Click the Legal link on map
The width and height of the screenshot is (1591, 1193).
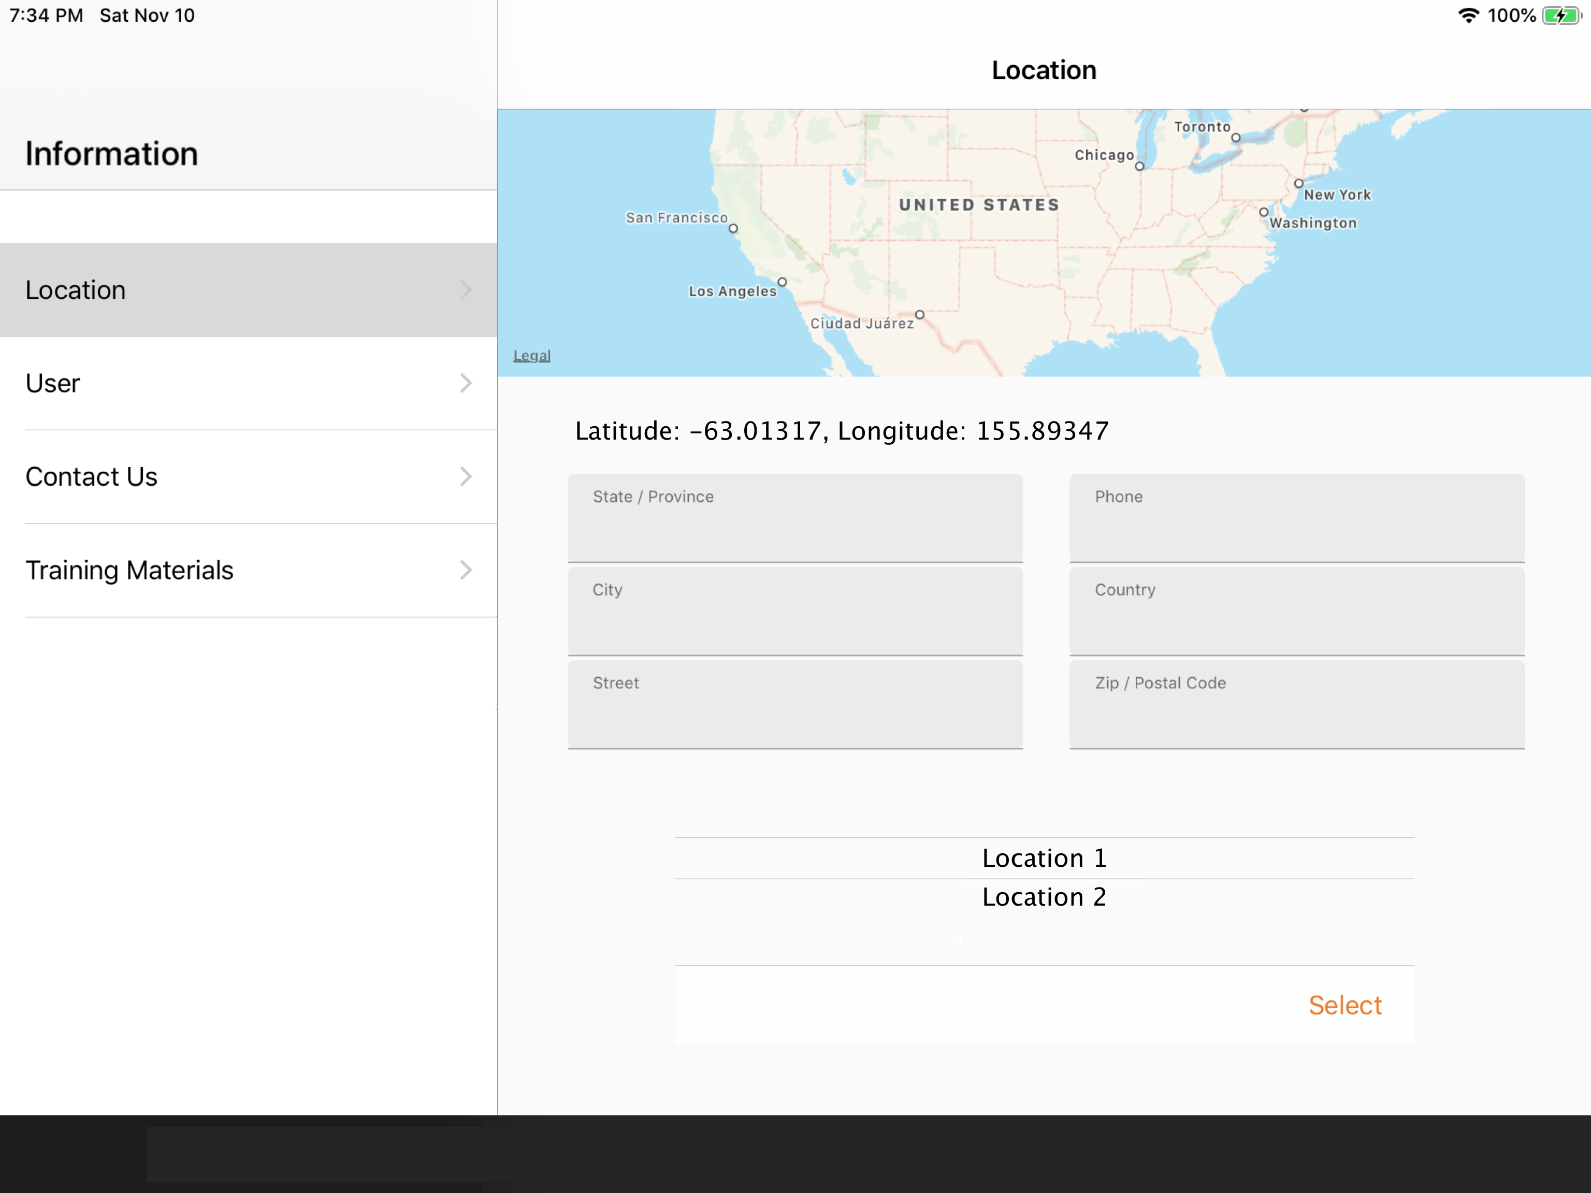(532, 356)
